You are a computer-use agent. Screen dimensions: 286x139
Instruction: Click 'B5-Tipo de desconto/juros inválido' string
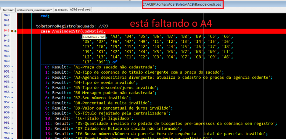pyautogui.click(x=115, y=88)
